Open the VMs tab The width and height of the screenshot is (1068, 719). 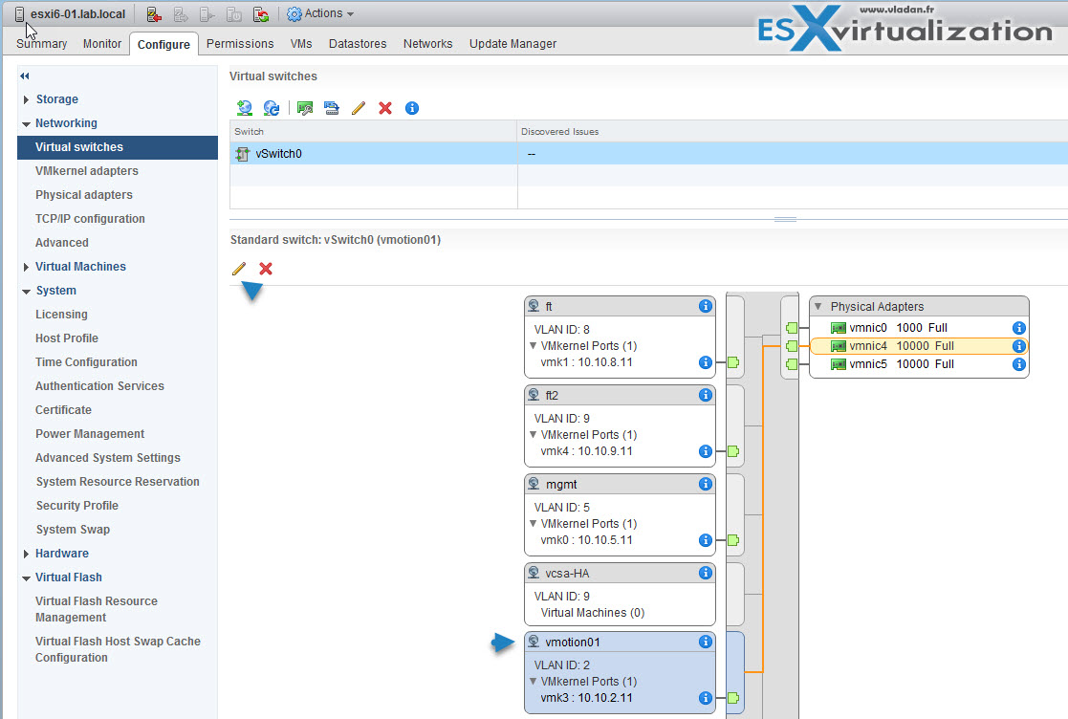click(301, 44)
